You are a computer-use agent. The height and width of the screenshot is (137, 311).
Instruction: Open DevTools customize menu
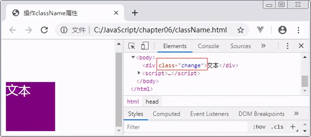287,46
